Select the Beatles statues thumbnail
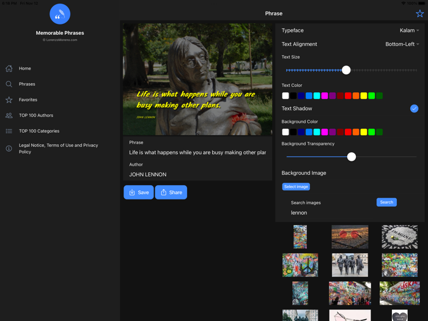Viewport: 428px width, 321px height. (350, 265)
